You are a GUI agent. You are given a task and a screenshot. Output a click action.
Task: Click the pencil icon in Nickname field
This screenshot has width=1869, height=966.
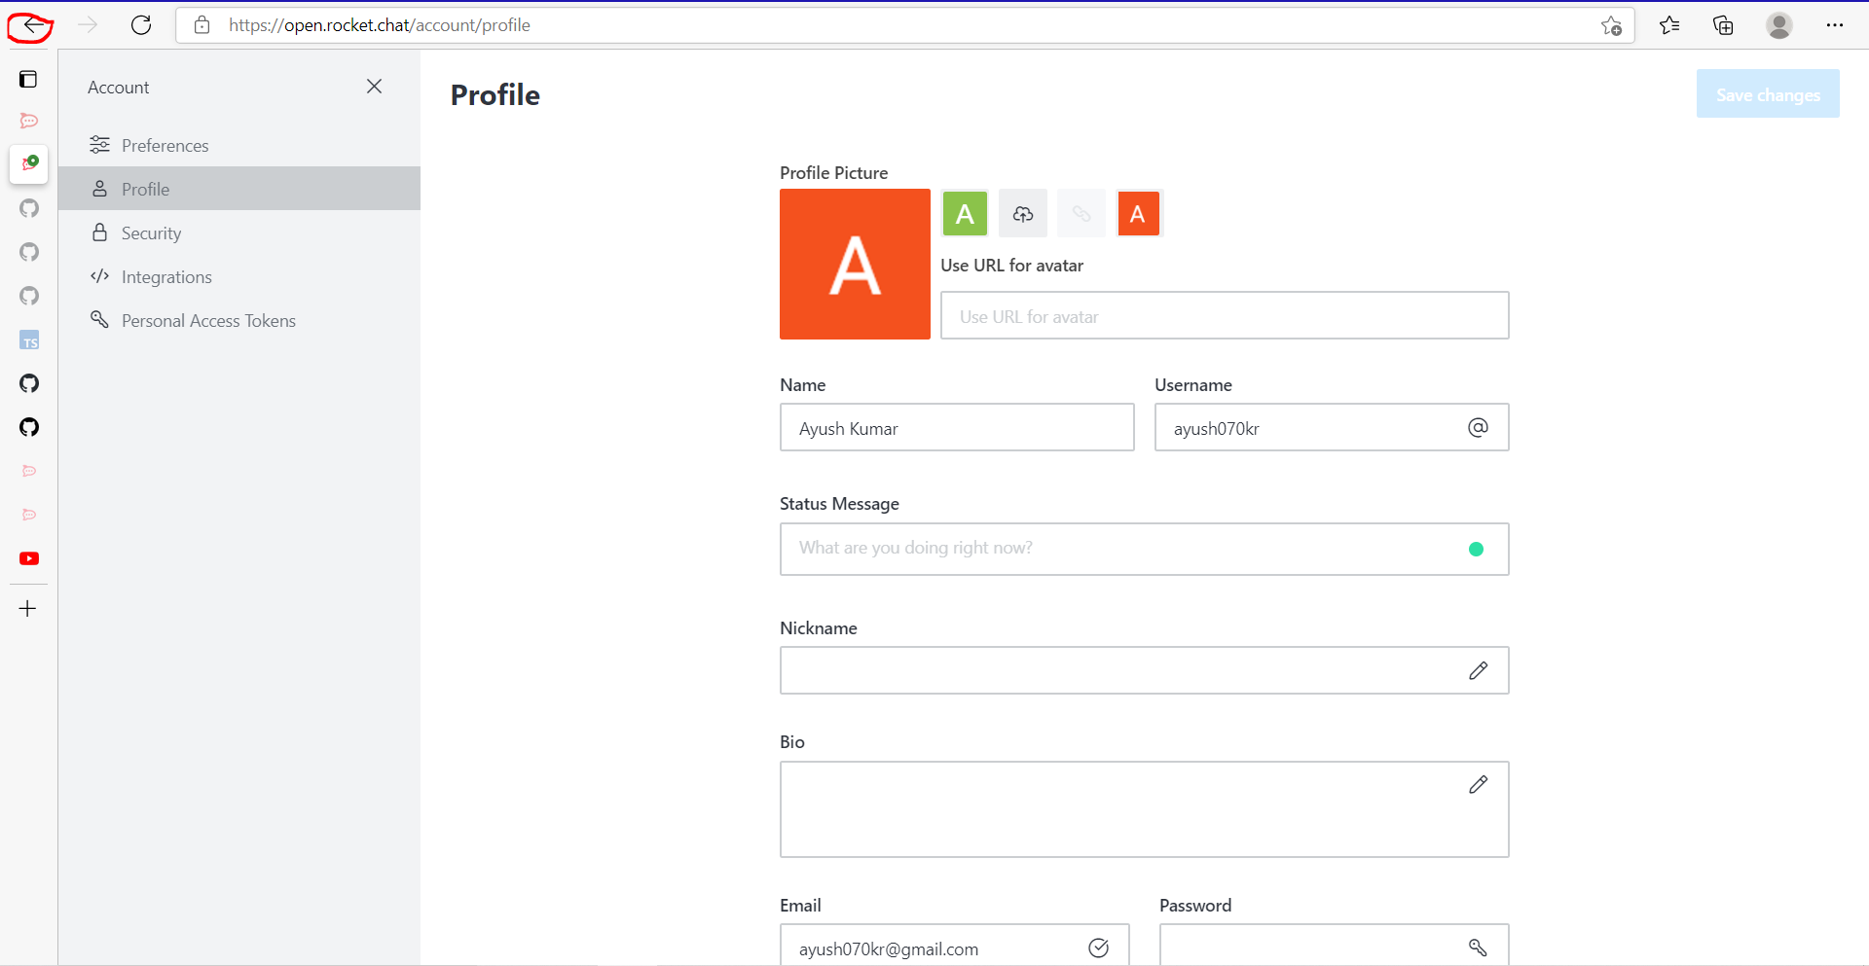coord(1478,670)
